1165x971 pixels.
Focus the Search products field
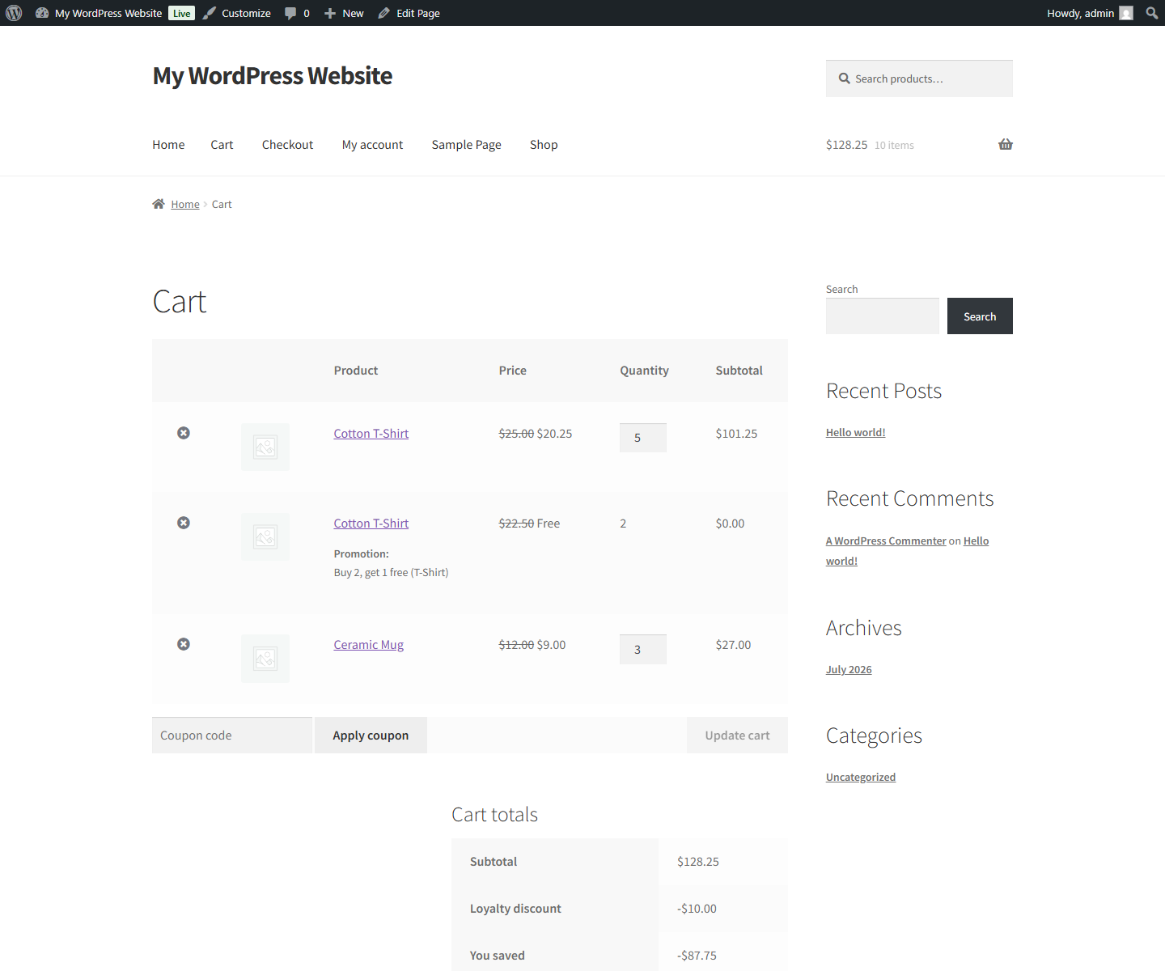919,78
